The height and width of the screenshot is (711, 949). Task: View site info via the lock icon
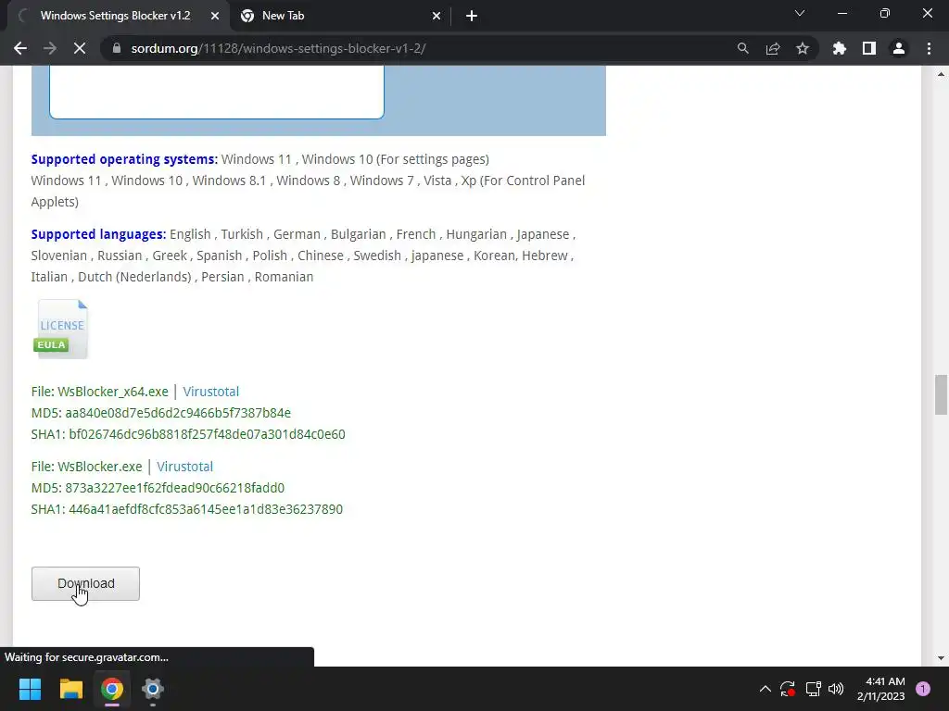[x=117, y=48]
